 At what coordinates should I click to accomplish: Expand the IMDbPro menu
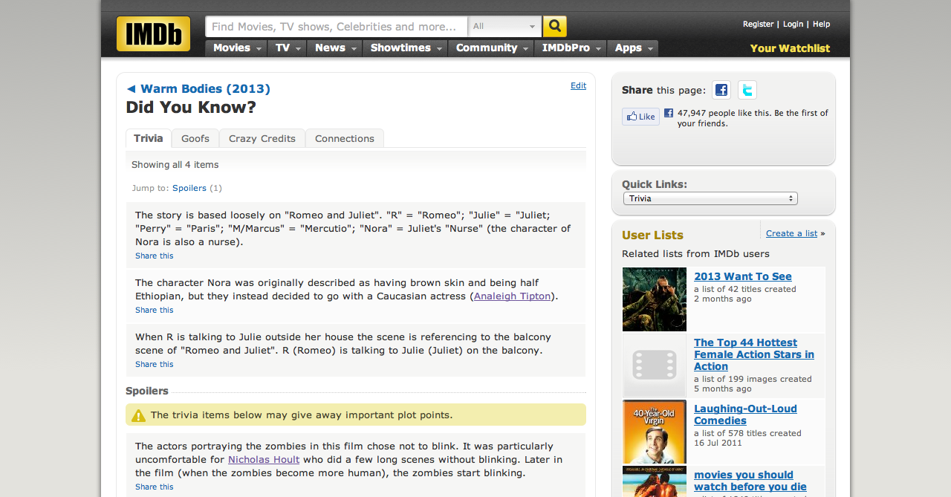pos(571,48)
